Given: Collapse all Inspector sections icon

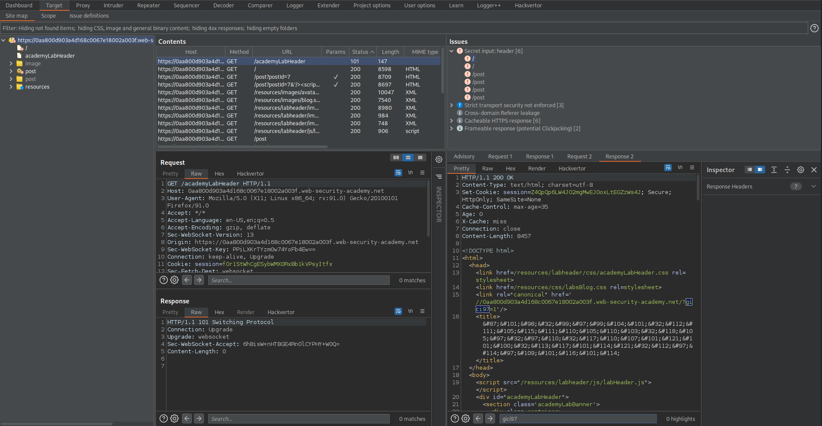Looking at the screenshot, I should (x=787, y=170).
